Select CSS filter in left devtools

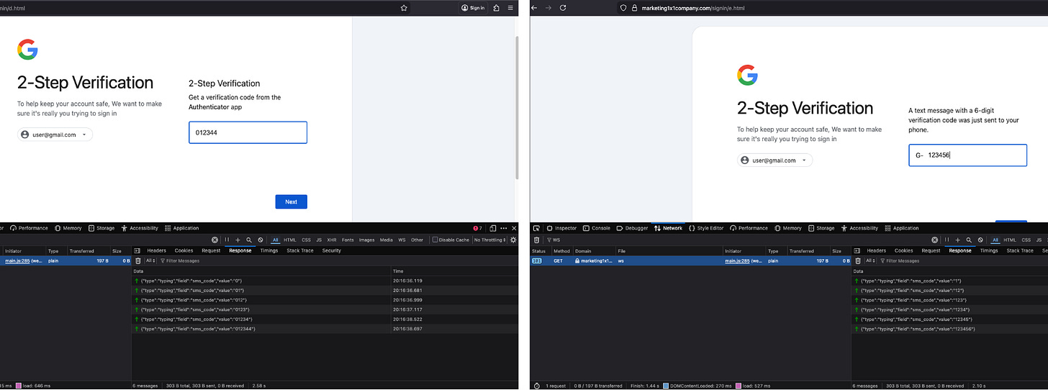307,240
